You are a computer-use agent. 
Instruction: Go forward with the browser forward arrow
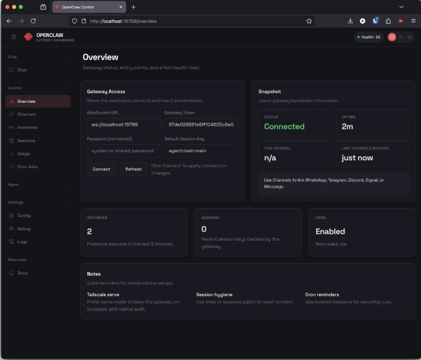tap(21, 21)
